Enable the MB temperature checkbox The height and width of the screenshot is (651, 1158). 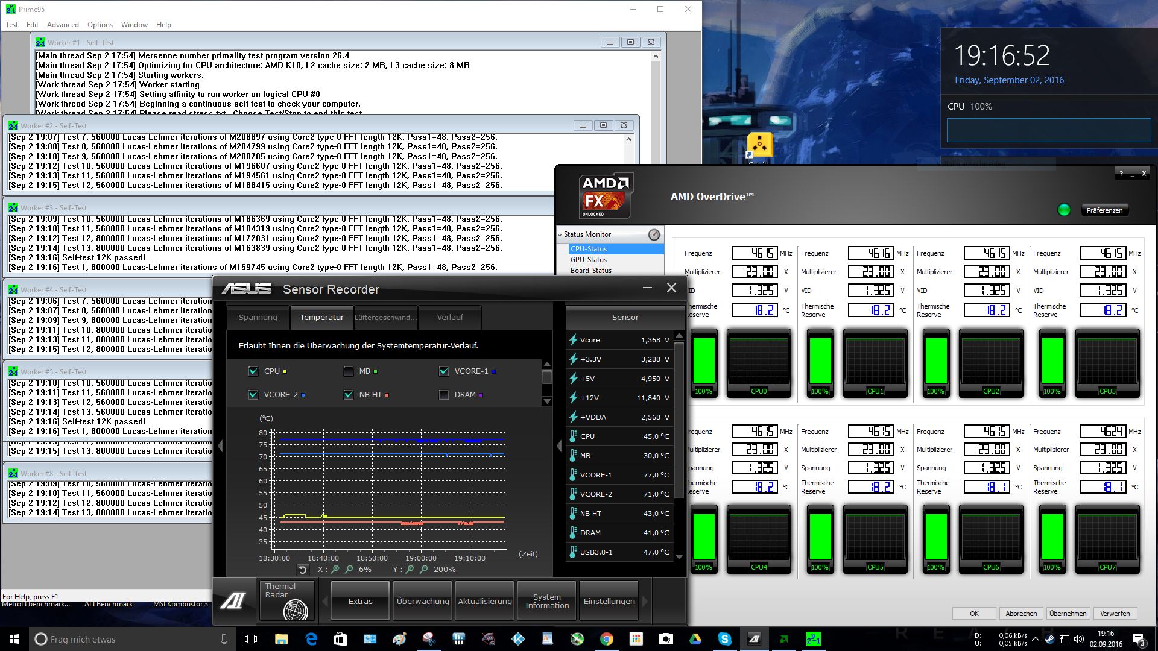(349, 371)
